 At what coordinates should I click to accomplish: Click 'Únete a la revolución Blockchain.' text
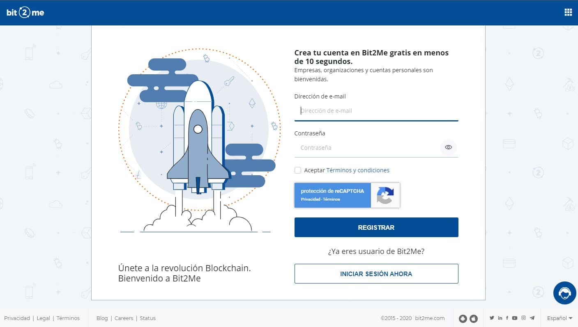coord(184,268)
